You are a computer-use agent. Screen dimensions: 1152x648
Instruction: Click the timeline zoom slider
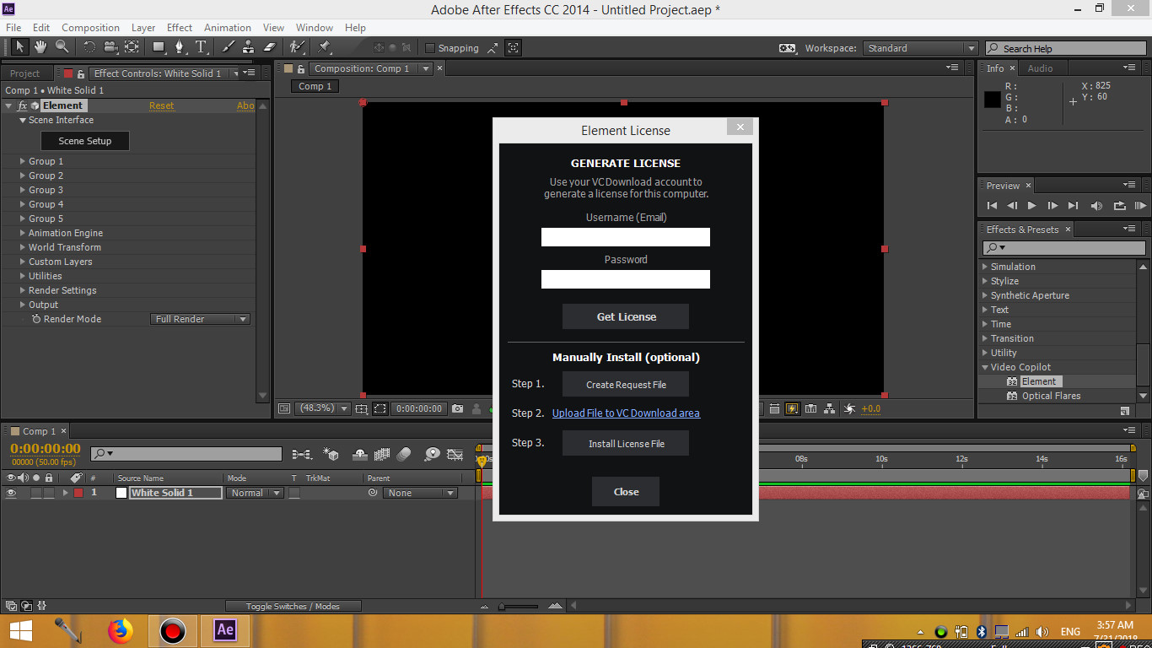(518, 606)
